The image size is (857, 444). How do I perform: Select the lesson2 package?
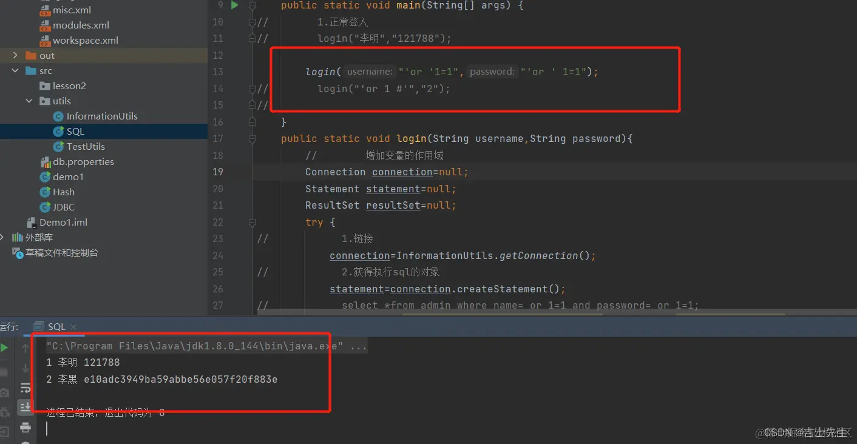(63, 86)
